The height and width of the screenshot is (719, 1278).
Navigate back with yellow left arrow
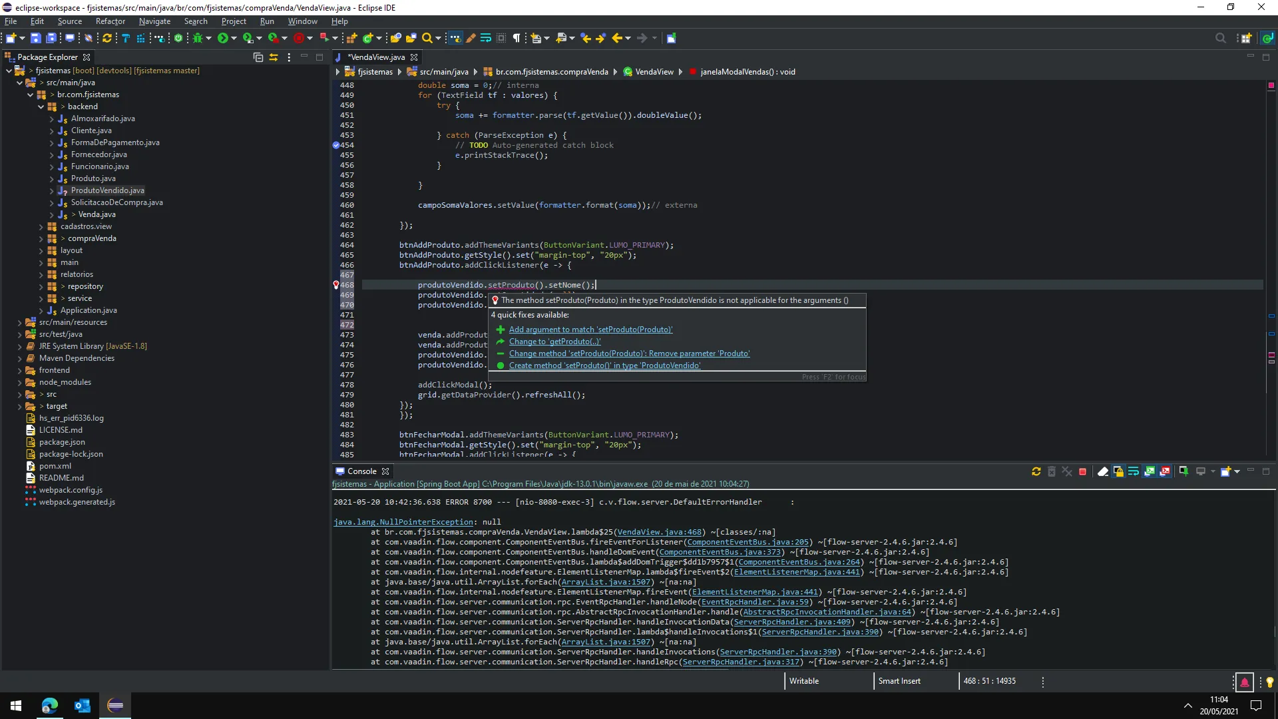point(617,38)
